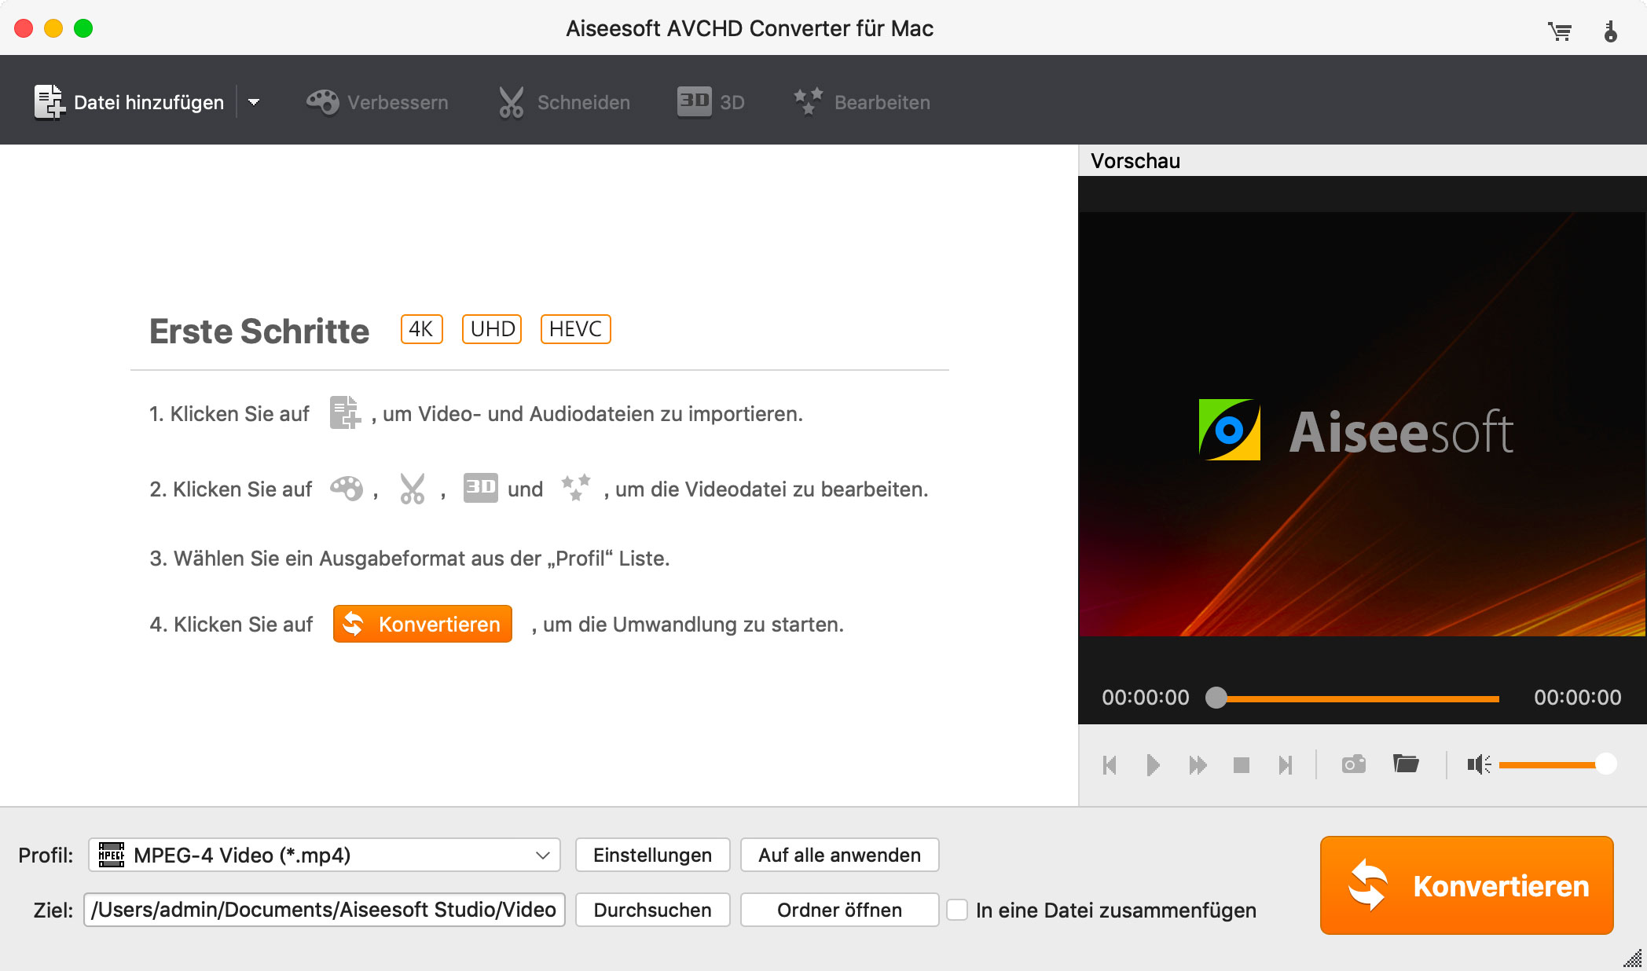Open the Bearbeiten edit tool
1647x971 pixels.
click(x=861, y=102)
